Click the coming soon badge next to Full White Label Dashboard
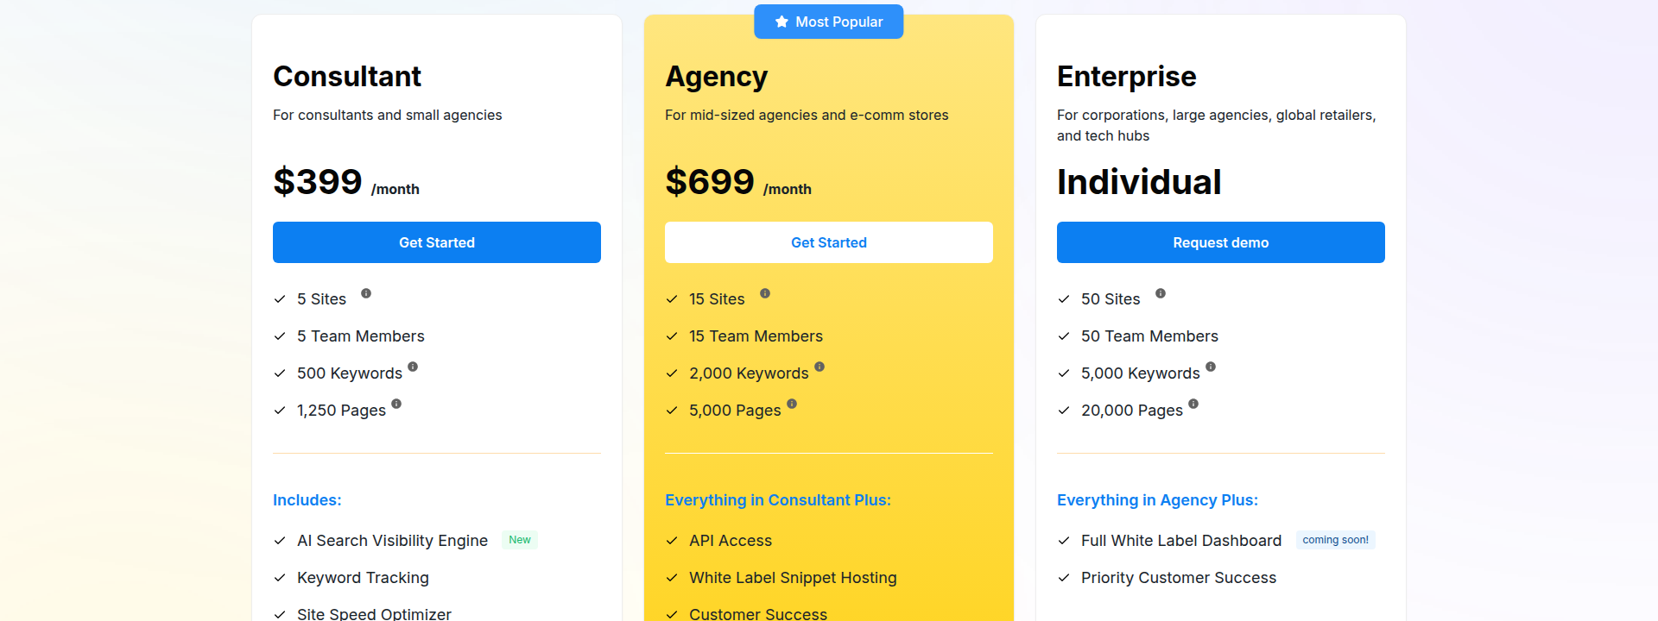1658x621 pixels. pyautogui.click(x=1335, y=539)
